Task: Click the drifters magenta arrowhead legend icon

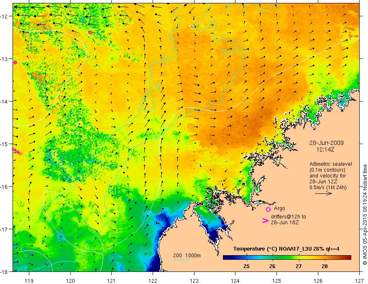Action: point(266,221)
